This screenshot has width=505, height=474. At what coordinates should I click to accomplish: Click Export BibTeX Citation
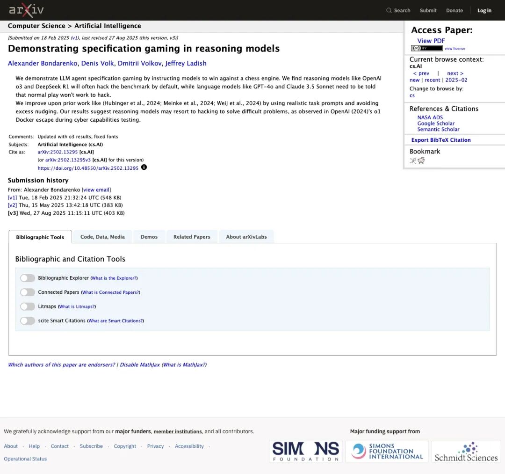point(441,140)
